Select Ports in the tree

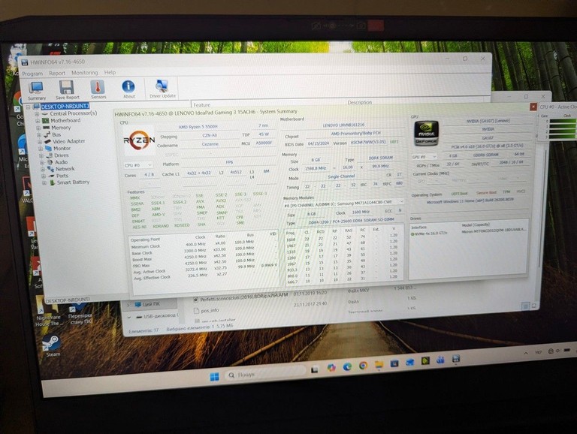[62, 176]
